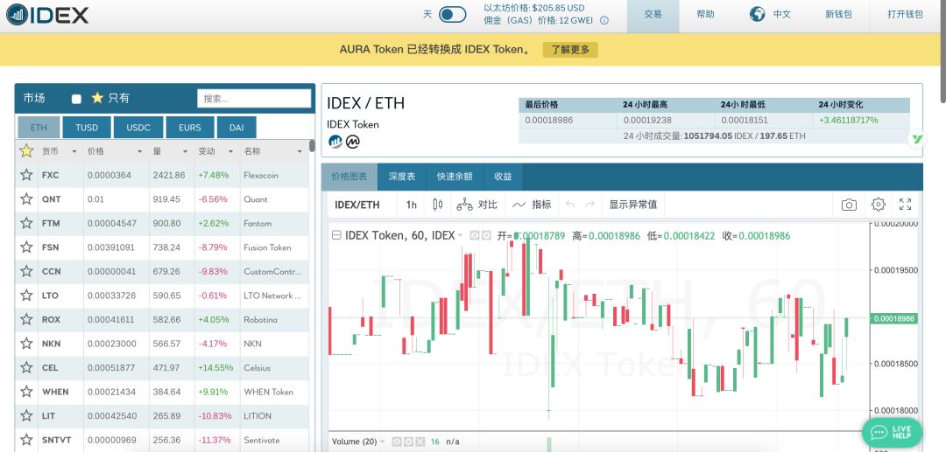
Task: Click the 了解更多 banner button
Action: 570,49
